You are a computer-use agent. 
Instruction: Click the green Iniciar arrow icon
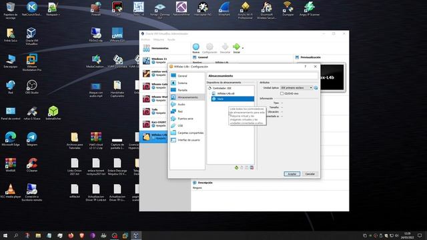coord(236,47)
